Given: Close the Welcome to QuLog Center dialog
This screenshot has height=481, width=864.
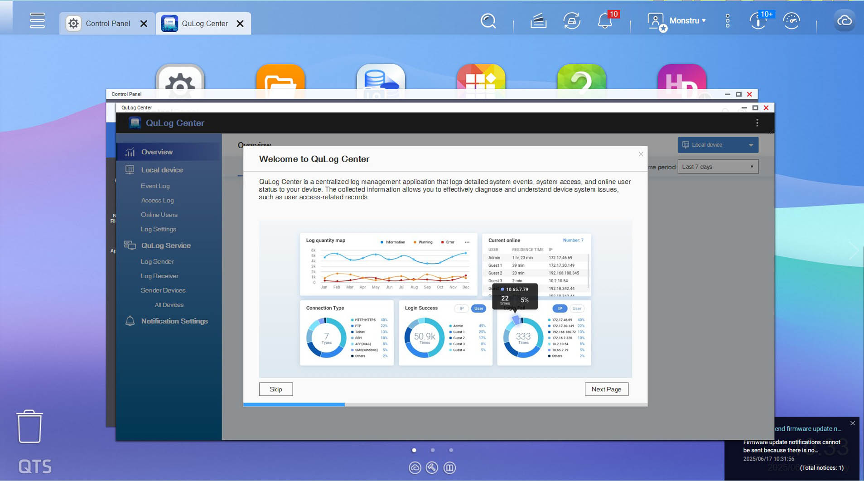Looking at the screenshot, I should point(641,154).
